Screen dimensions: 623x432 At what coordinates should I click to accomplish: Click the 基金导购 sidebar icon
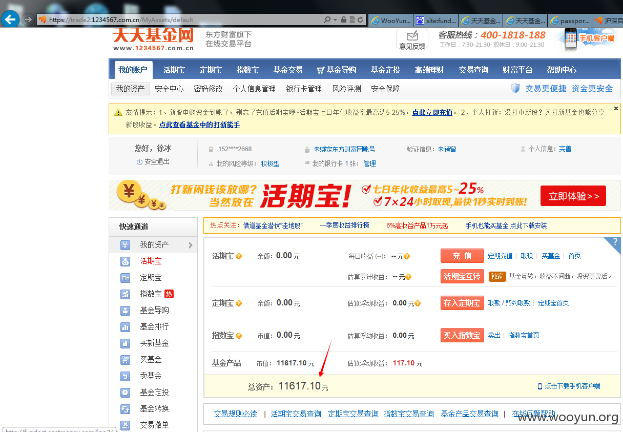click(125, 311)
